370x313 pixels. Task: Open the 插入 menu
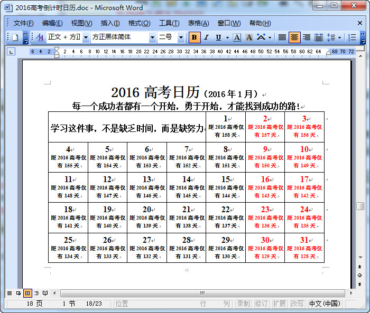pyautogui.click(x=110, y=23)
